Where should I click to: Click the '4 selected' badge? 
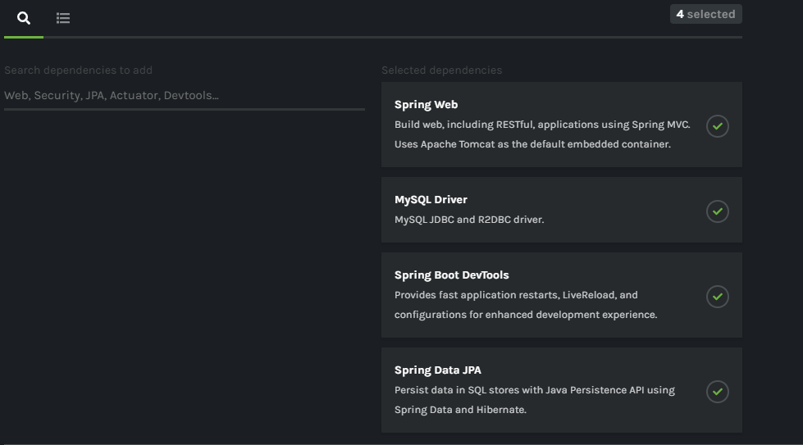tap(705, 14)
